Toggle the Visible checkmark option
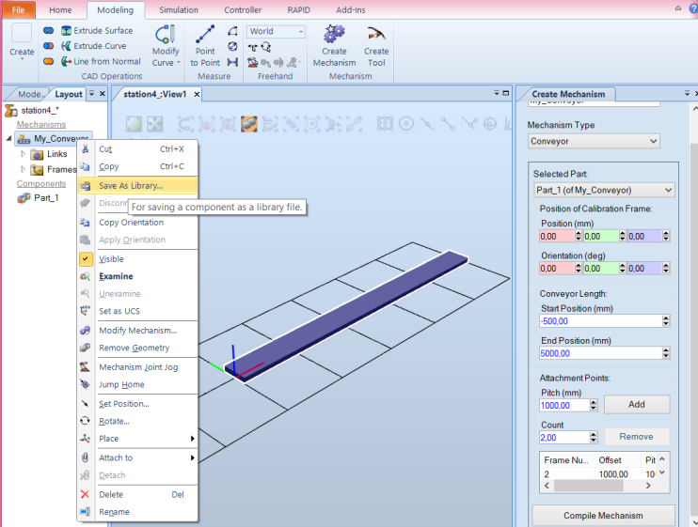698x527 pixels. tap(86, 258)
